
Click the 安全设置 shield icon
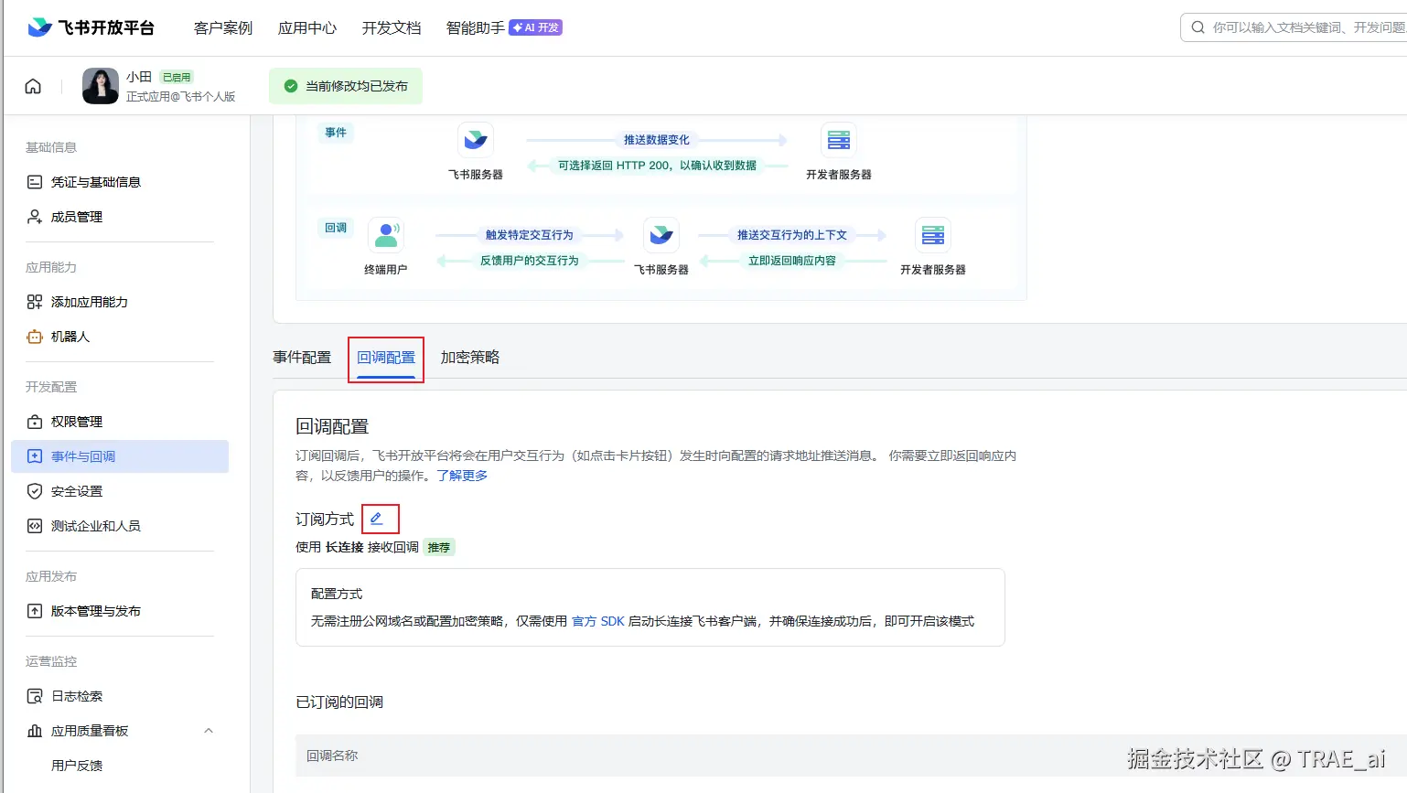coord(35,491)
